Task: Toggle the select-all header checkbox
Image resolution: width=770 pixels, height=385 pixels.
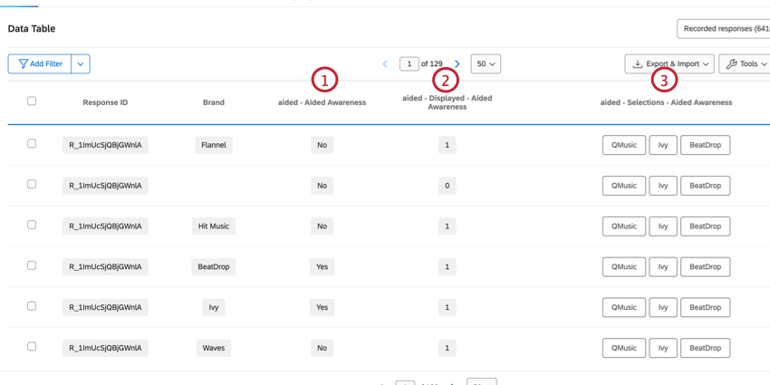Action: click(x=32, y=101)
